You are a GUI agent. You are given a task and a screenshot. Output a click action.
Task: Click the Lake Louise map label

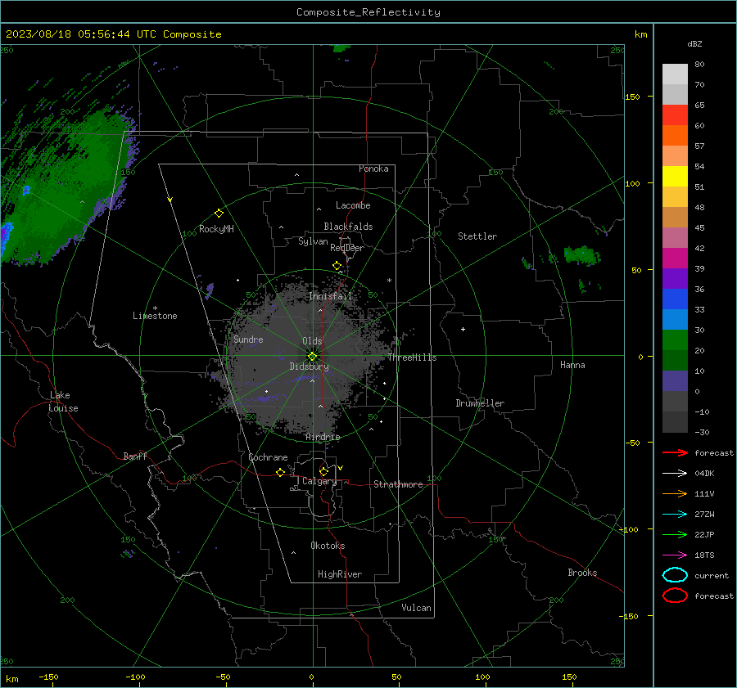point(63,402)
